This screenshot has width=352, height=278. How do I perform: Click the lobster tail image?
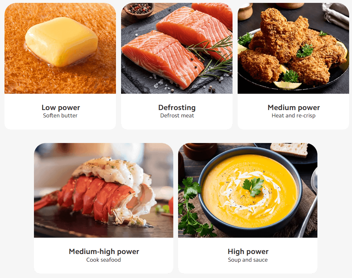[103, 190]
